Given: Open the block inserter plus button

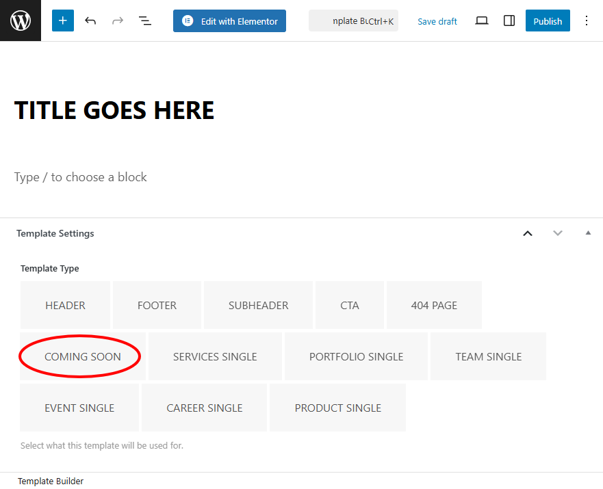Looking at the screenshot, I should 62,21.
